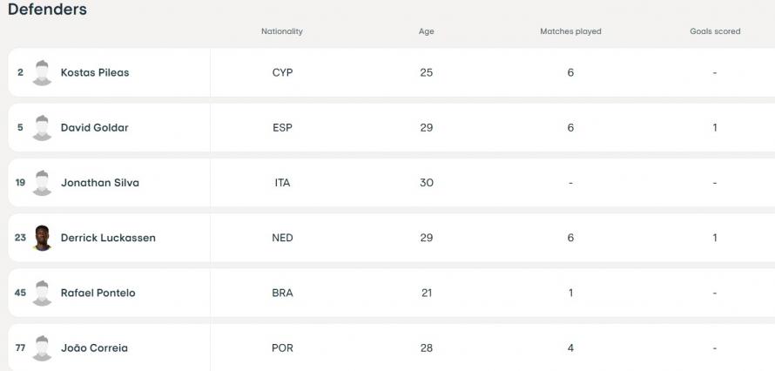Click the Nationality column header
The image size is (775, 371).
point(282,31)
